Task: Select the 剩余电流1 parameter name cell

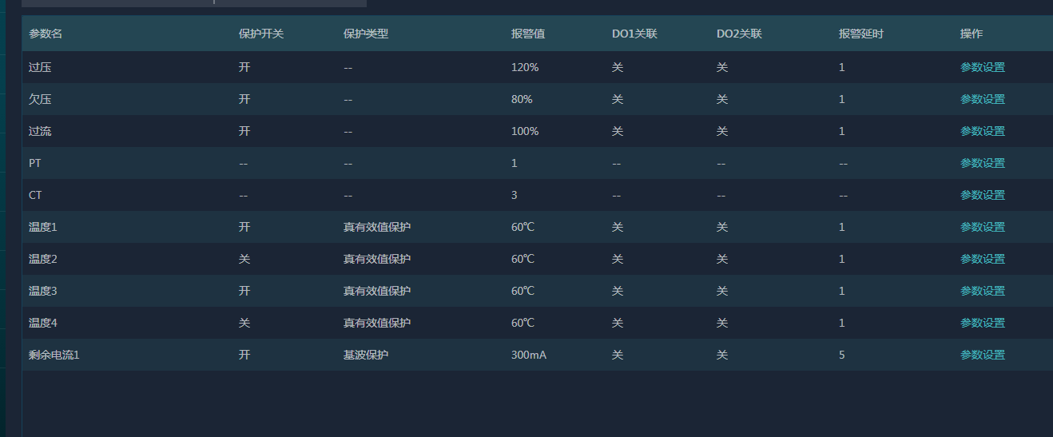Action: coord(54,355)
